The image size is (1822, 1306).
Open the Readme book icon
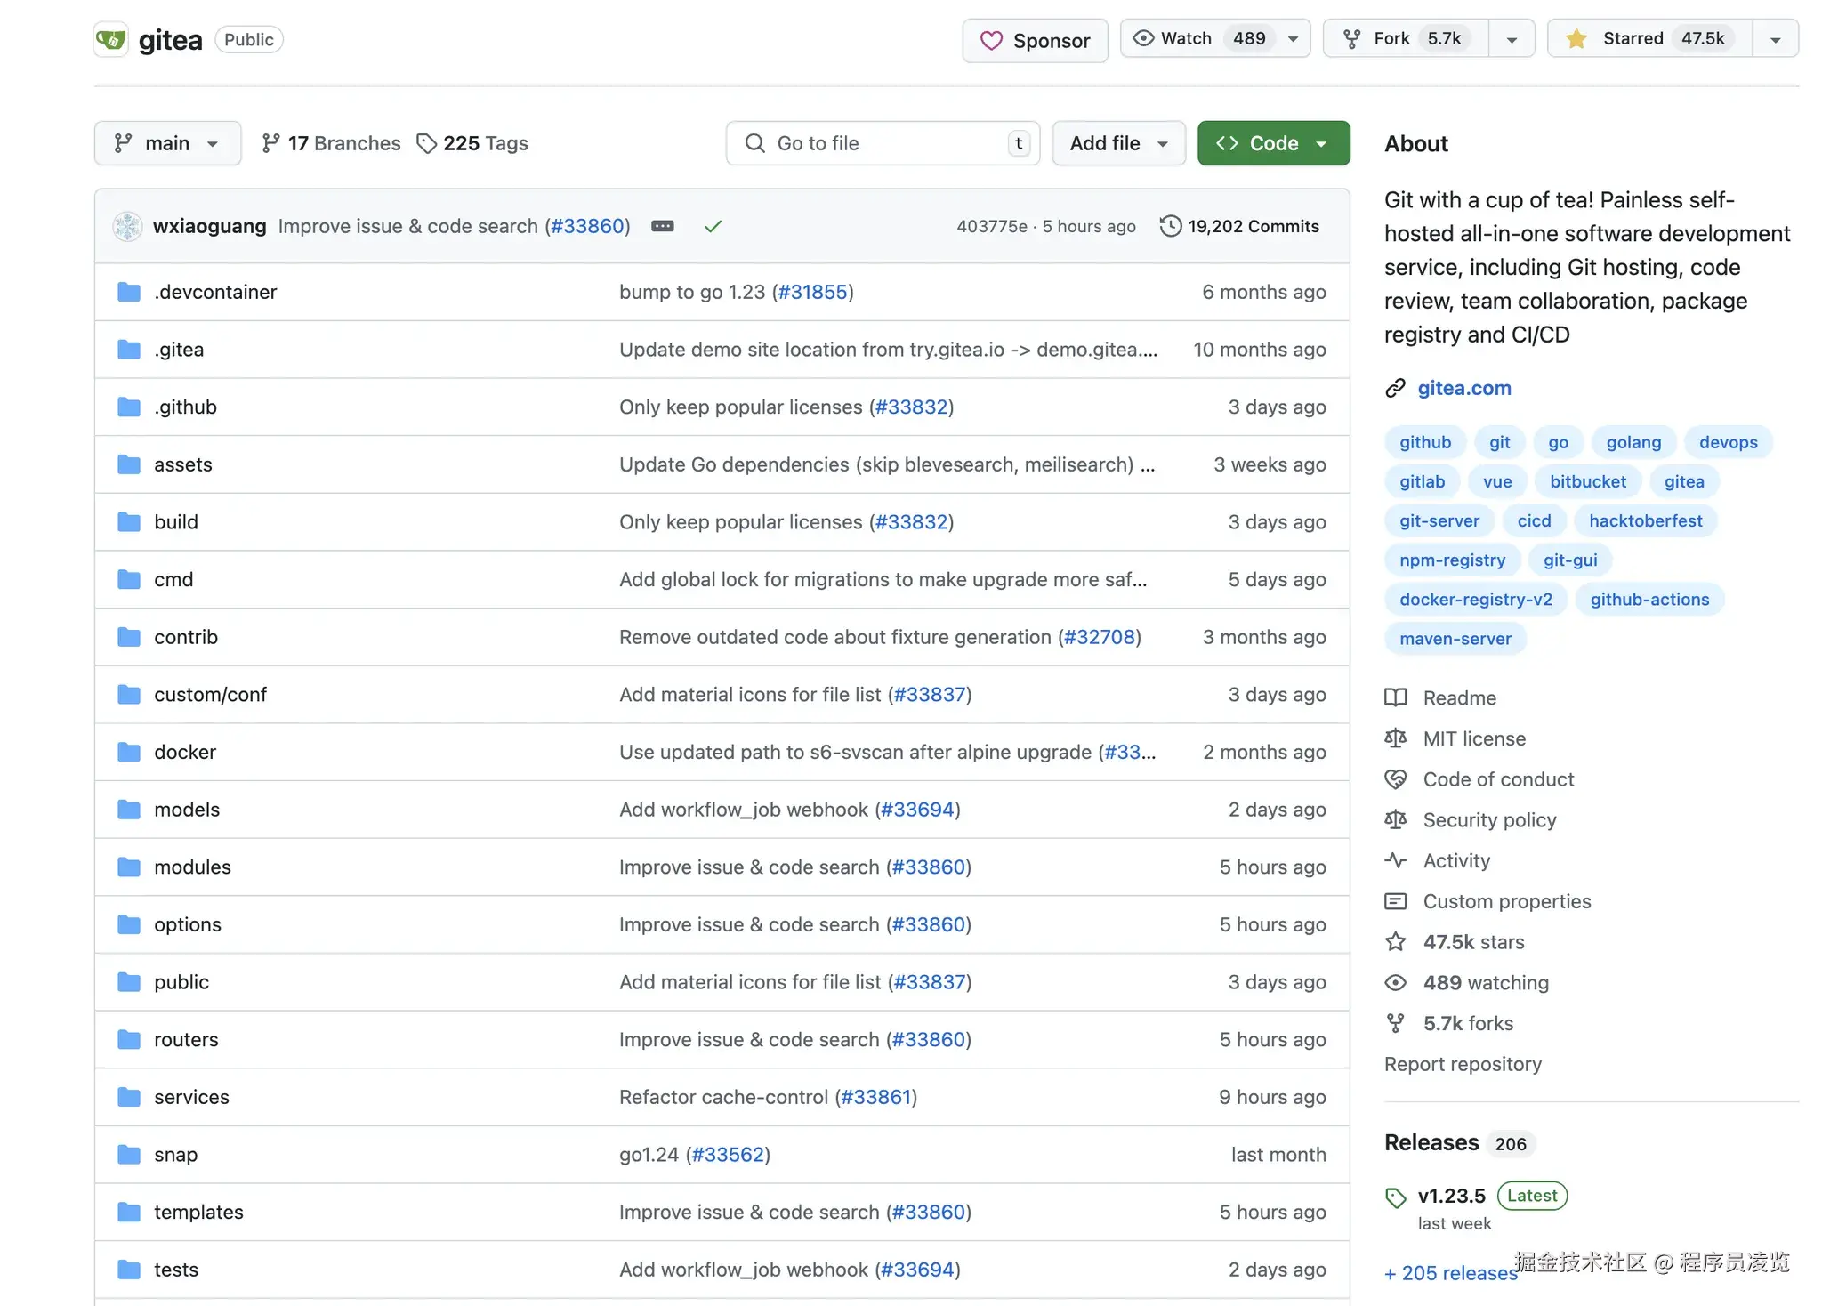point(1396,697)
